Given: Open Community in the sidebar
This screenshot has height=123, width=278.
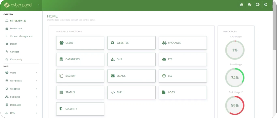Looking at the screenshot, I should point(16,59).
